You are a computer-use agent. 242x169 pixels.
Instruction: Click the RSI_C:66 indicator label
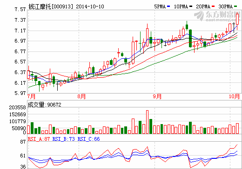(x=88, y=139)
